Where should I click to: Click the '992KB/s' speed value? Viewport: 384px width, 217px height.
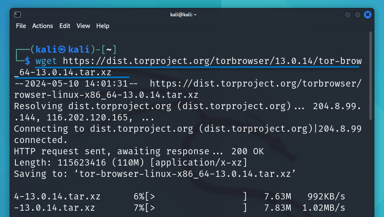326,197
